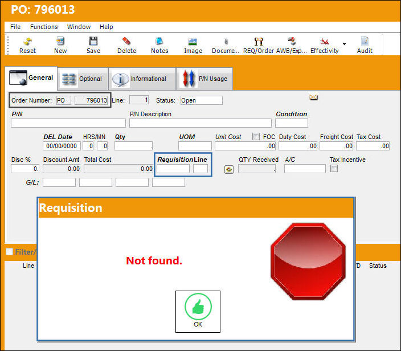Click the Discount Amt field
This screenshot has height=351, width=401.
(x=62, y=169)
